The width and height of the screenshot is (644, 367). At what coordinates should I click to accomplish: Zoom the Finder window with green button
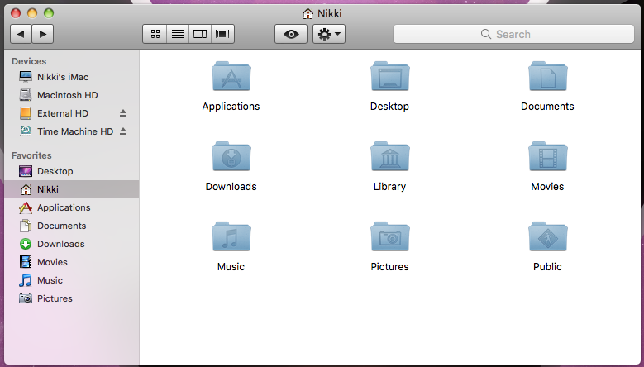tap(49, 13)
